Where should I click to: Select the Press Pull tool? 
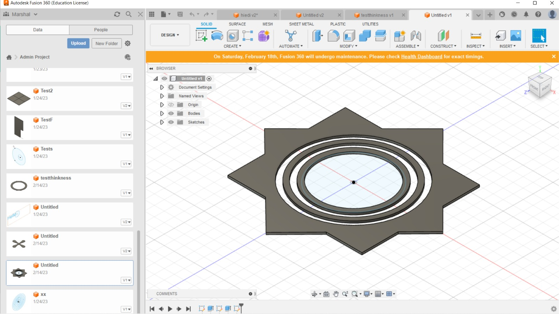[x=318, y=36]
